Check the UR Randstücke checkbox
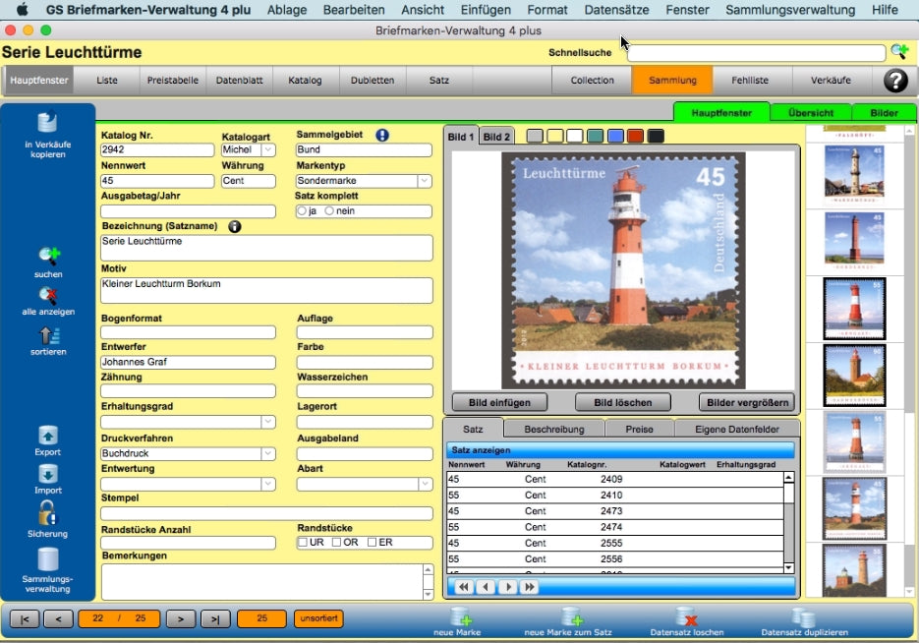This screenshot has width=919, height=643. click(x=303, y=543)
